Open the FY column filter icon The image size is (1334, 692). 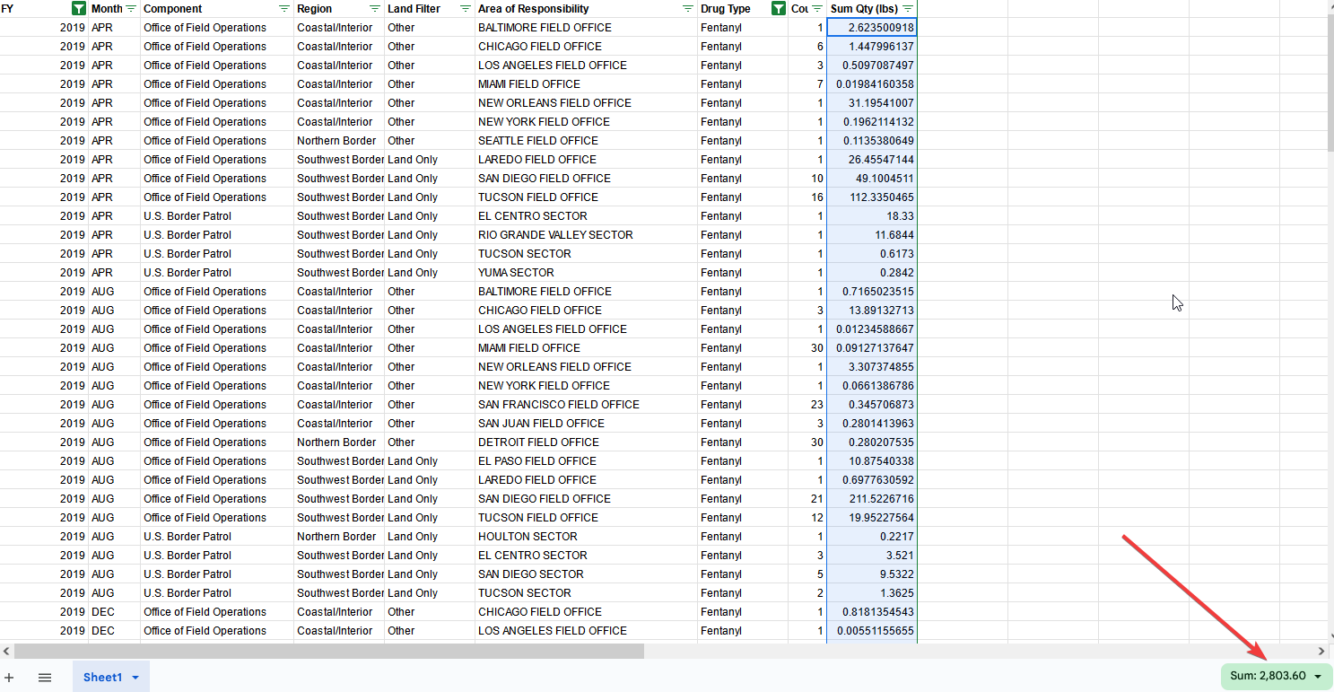point(78,8)
